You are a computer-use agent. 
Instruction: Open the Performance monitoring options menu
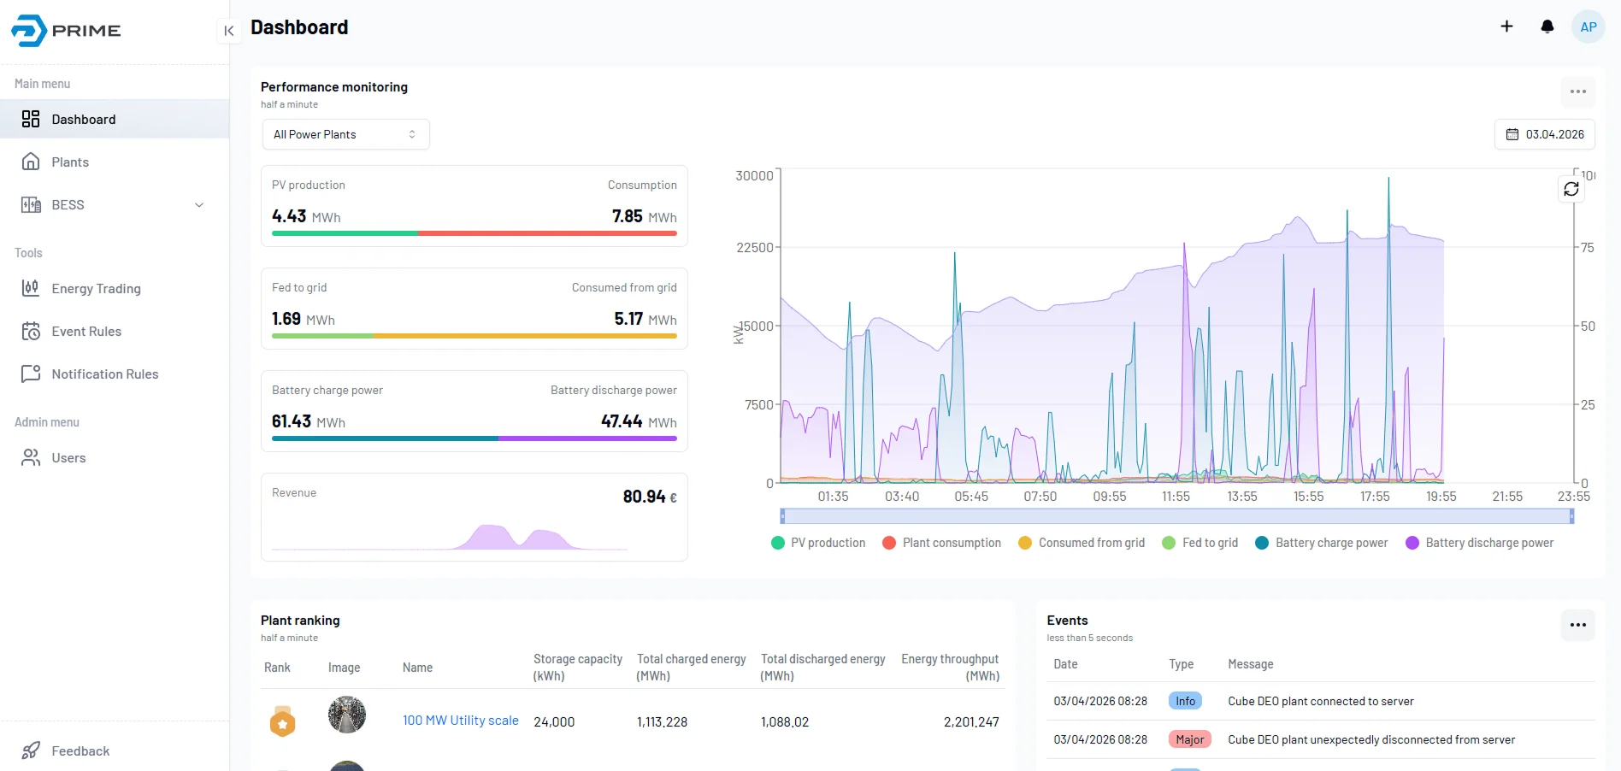point(1577,91)
